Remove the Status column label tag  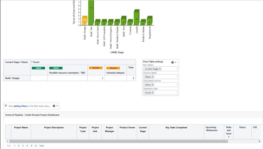tap(153, 77)
